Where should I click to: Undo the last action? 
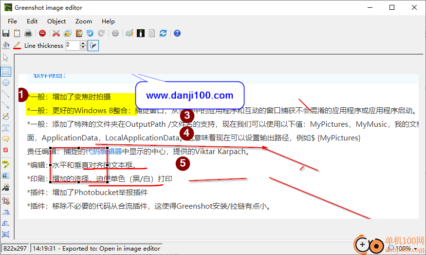[x=90, y=33]
